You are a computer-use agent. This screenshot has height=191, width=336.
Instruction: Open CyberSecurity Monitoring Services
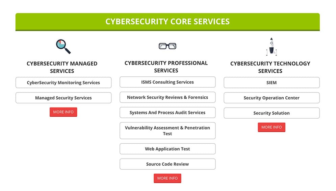(63, 82)
